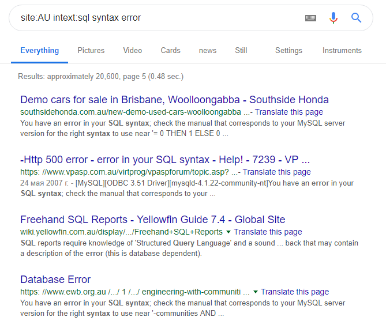Open the Instruments menu
Image resolution: width=386 pixels, height=332 pixels.
(x=342, y=50)
